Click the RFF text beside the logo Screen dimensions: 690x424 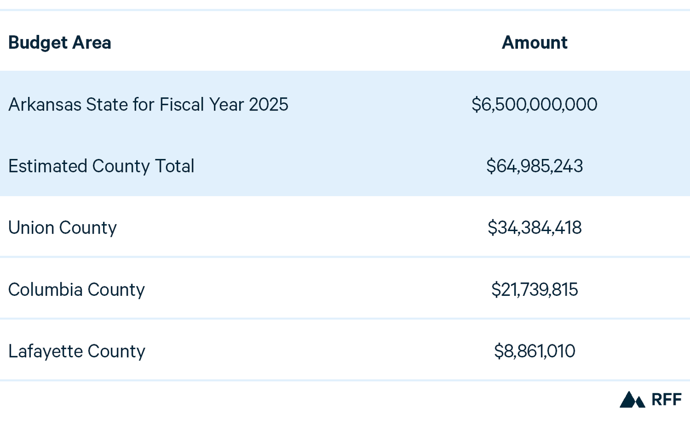[666, 400]
